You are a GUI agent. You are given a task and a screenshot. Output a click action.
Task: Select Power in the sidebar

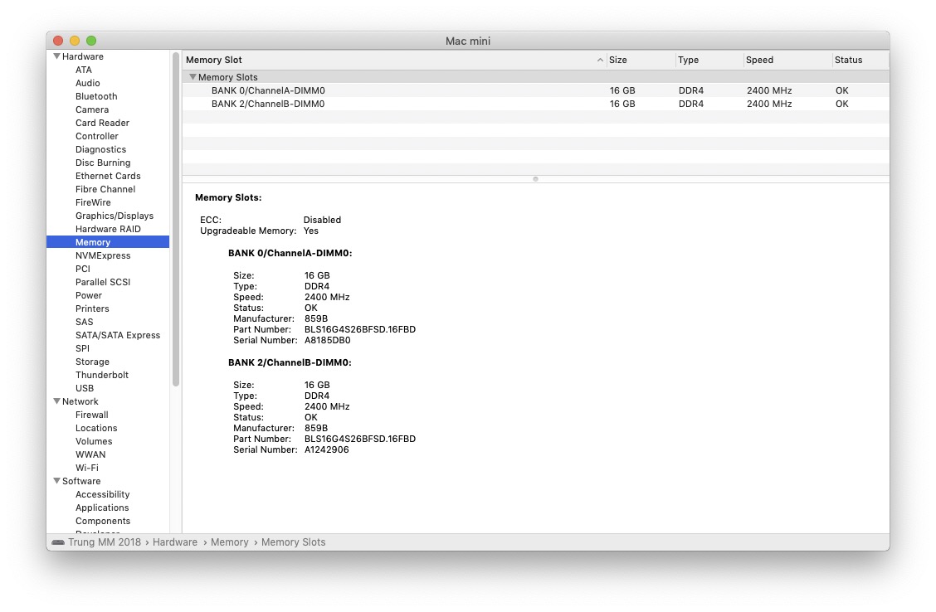[x=88, y=295]
